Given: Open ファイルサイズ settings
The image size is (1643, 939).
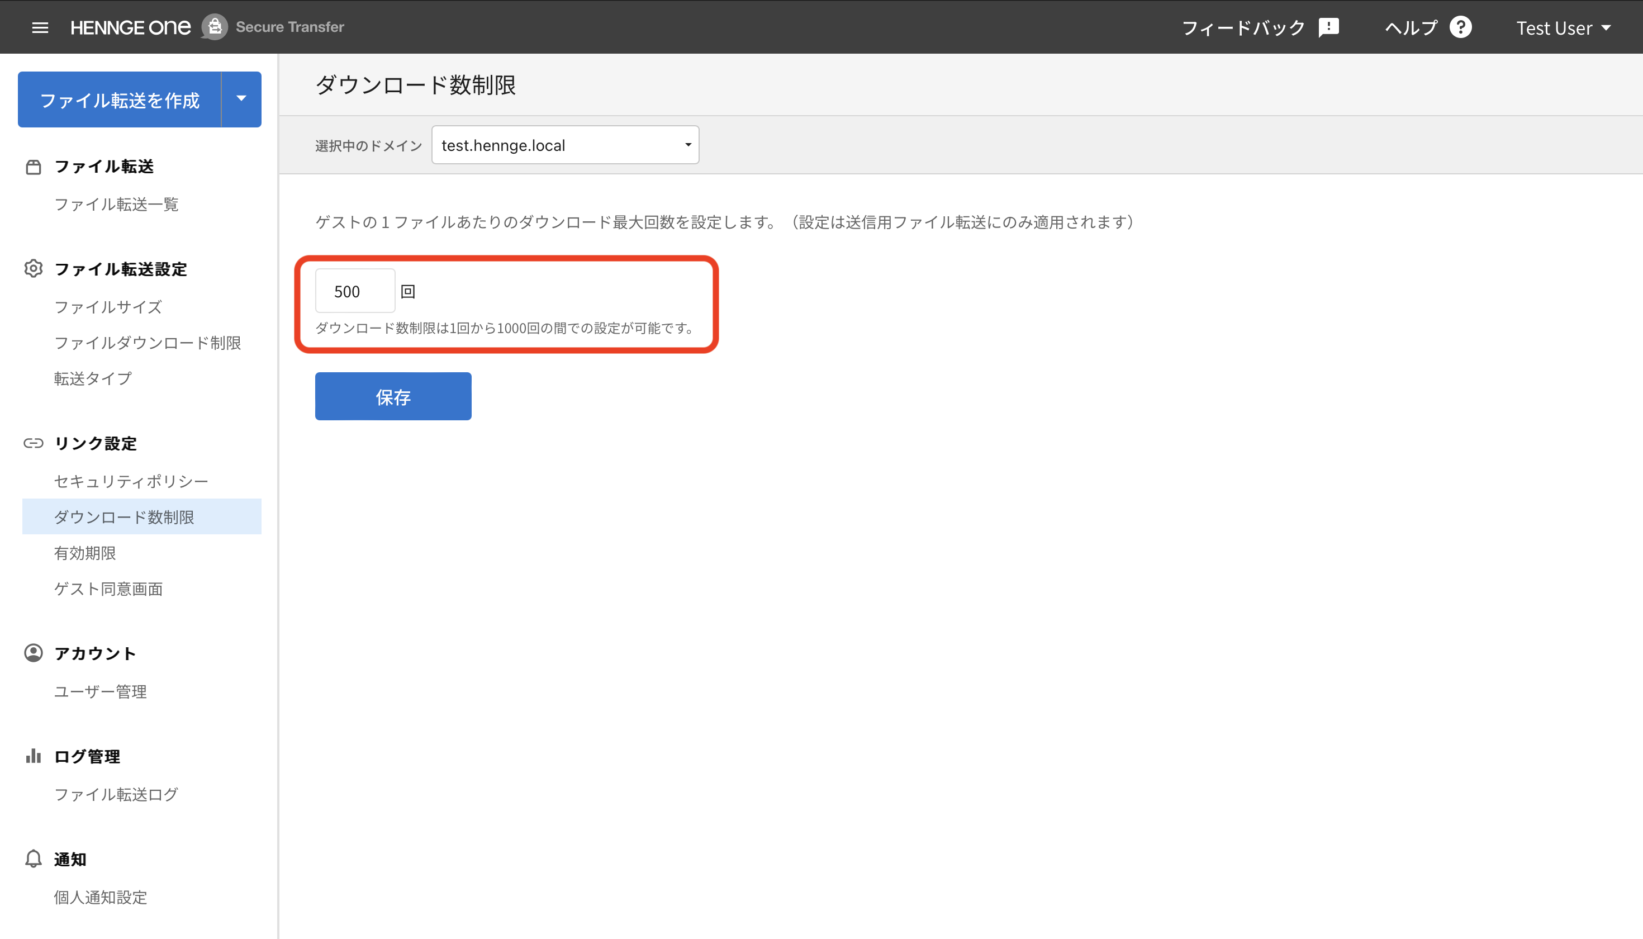Looking at the screenshot, I should point(108,307).
